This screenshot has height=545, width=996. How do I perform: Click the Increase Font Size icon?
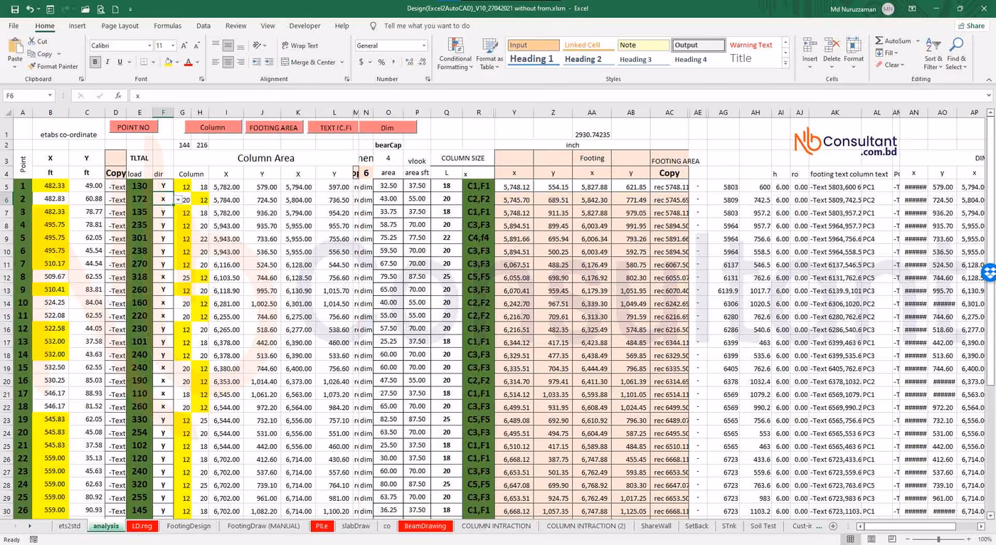pyautogui.click(x=184, y=46)
